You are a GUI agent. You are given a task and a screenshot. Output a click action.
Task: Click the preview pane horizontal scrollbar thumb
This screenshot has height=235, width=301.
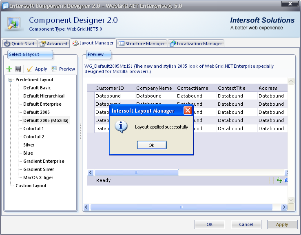tap(181, 207)
